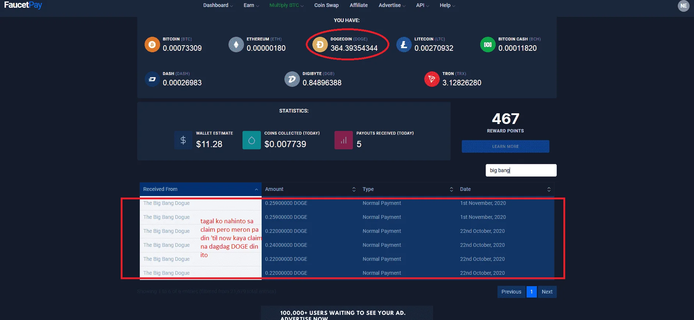Screen dimensions: 694x320
Task: Click the wallet estimate value $11.28
Action: click(209, 144)
